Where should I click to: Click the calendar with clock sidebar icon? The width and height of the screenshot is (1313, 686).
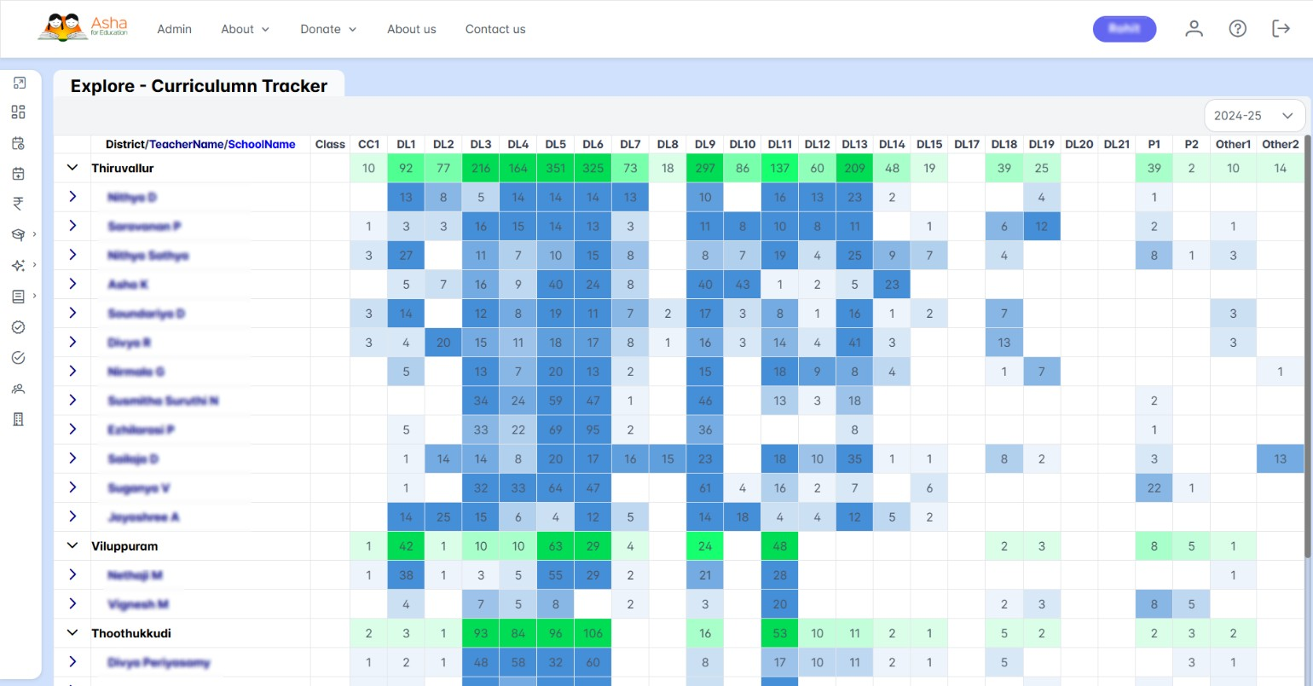coord(19,143)
